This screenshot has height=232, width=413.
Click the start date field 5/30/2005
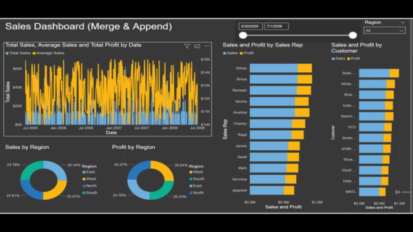[x=250, y=26]
